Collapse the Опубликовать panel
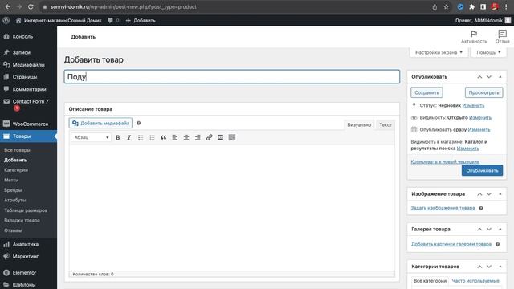 tap(500, 77)
